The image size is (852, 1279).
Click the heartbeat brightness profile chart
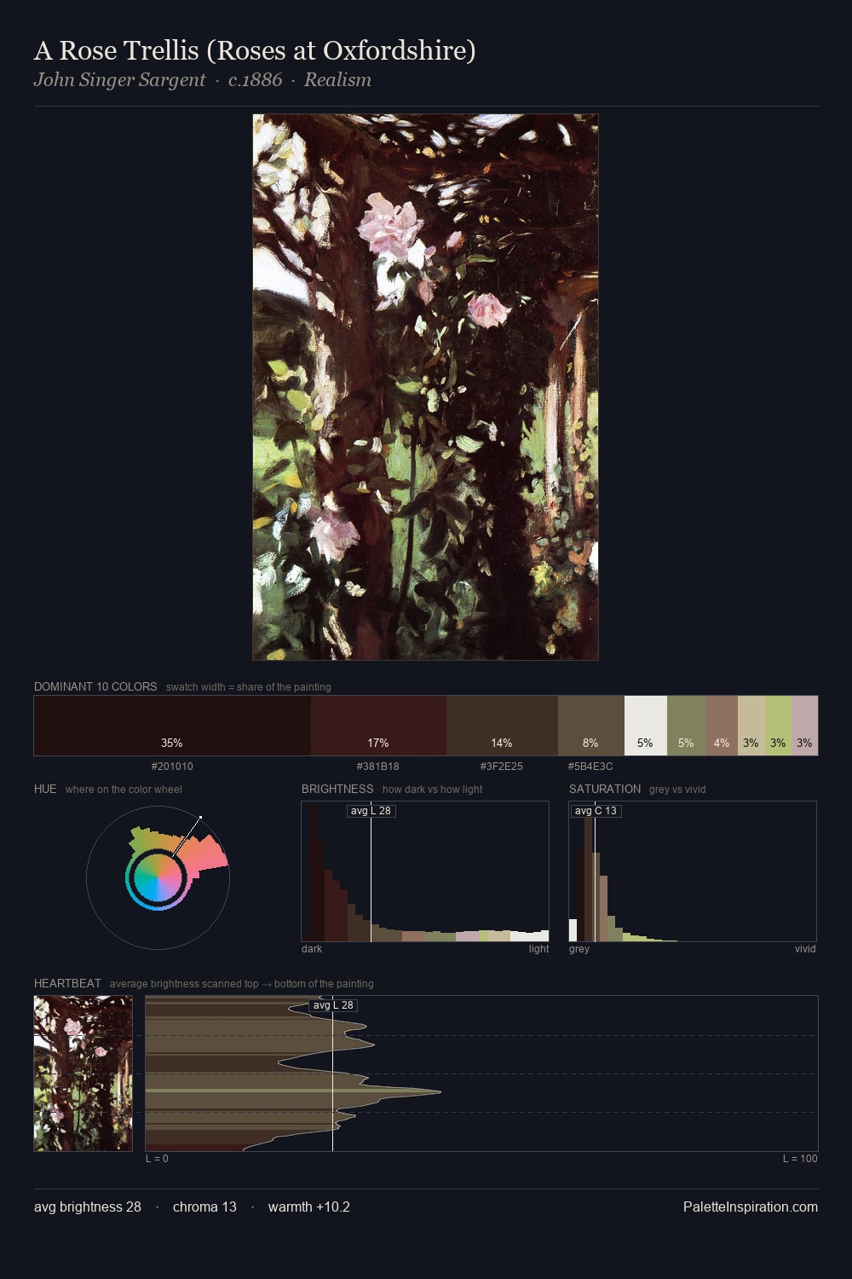click(x=481, y=1074)
